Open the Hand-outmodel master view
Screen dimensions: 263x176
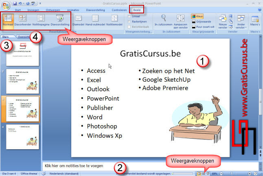[95, 20]
